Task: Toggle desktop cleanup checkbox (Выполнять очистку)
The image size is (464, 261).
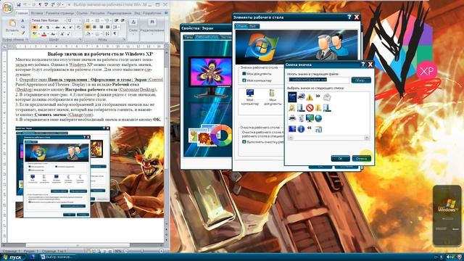Action: [244, 142]
